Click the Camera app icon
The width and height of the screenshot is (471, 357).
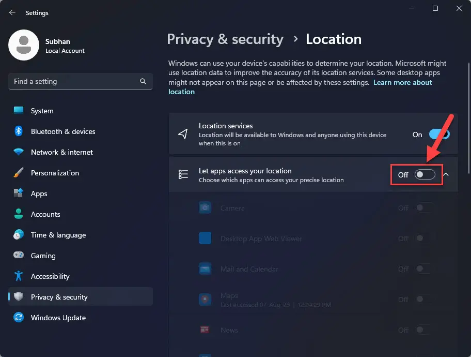click(x=205, y=207)
